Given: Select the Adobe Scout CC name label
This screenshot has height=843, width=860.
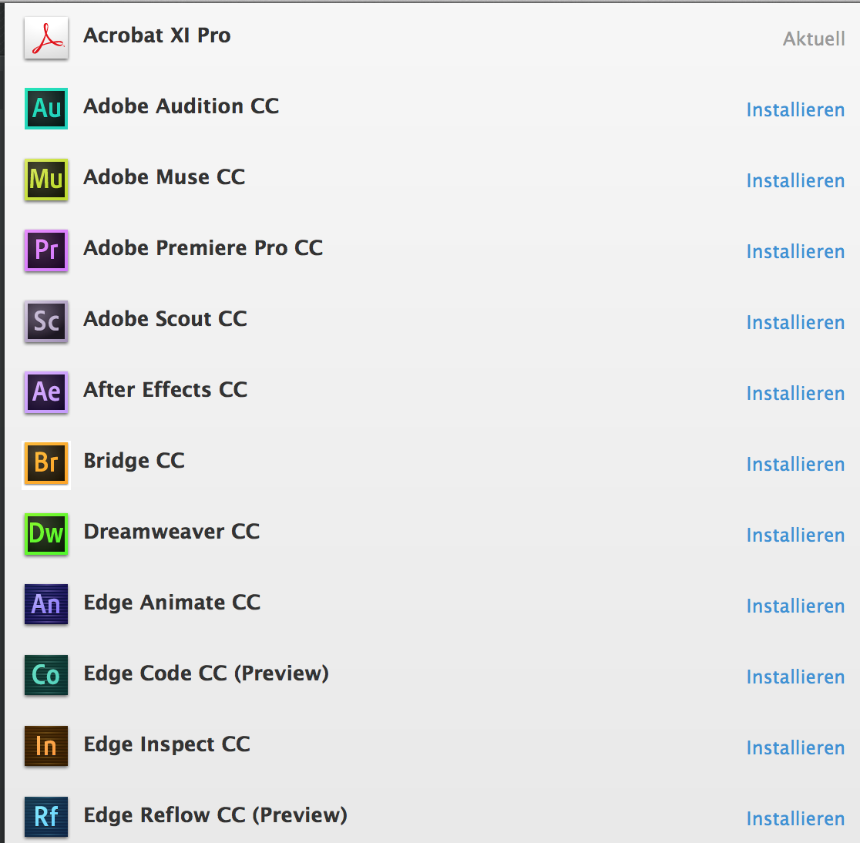Looking at the screenshot, I should point(165,318).
